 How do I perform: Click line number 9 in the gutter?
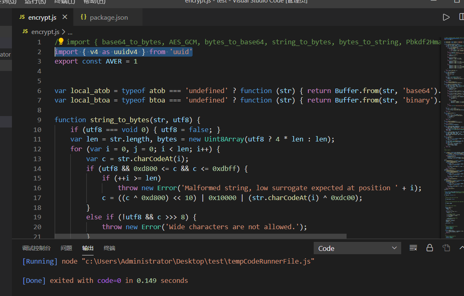(39, 120)
